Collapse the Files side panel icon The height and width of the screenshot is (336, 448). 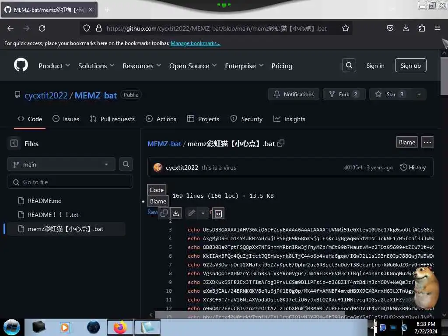point(14,143)
